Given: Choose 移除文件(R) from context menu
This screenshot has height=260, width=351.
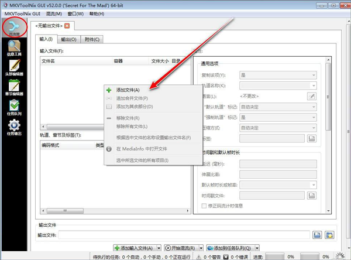Looking at the screenshot, I should click(153, 118).
